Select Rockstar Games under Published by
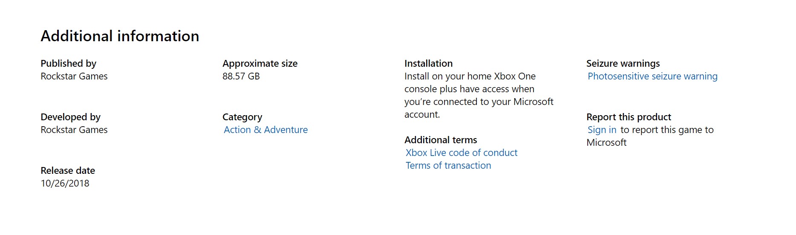This screenshot has height=235, width=796. click(x=74, y=76)
